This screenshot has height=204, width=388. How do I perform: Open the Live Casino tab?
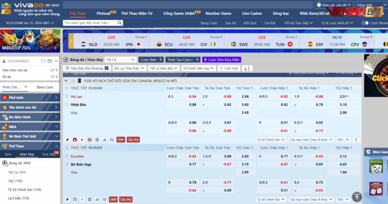point(252,13)
